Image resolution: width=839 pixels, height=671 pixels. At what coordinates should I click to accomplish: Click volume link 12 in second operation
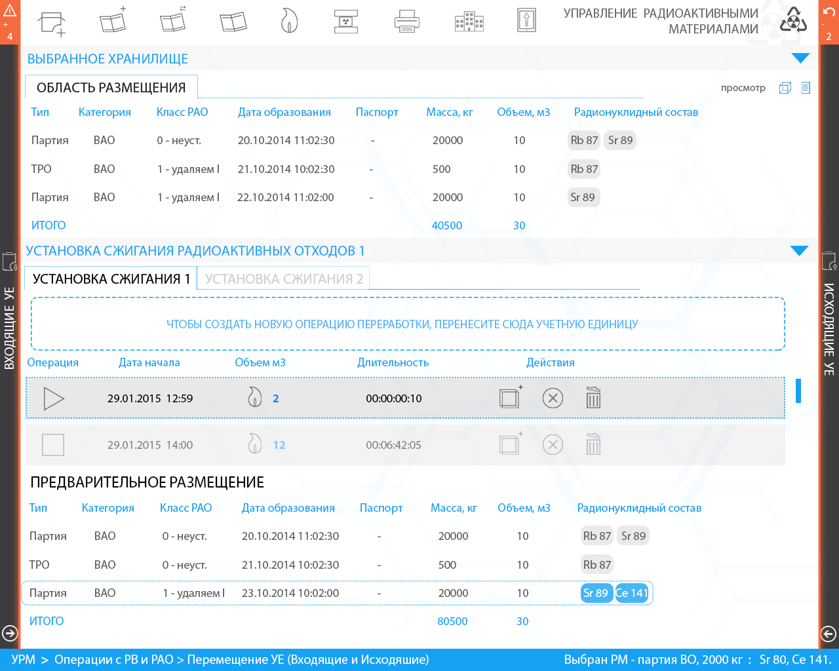coord(279,445)
